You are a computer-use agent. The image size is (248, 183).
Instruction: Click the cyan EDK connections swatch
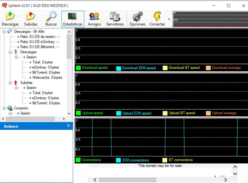pyautogui.click(x=118, y=160)
